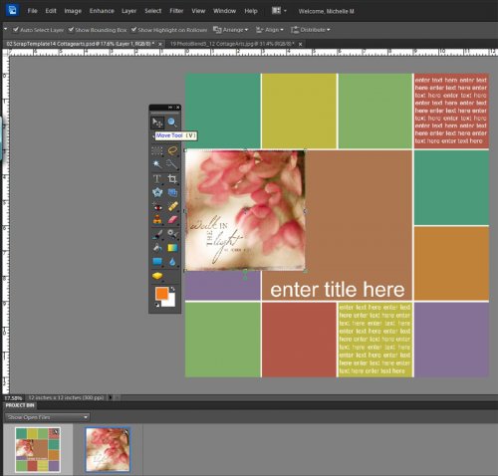Select the Quick Selection tool
The image size is (498, 476).
[x=172, y=164]
